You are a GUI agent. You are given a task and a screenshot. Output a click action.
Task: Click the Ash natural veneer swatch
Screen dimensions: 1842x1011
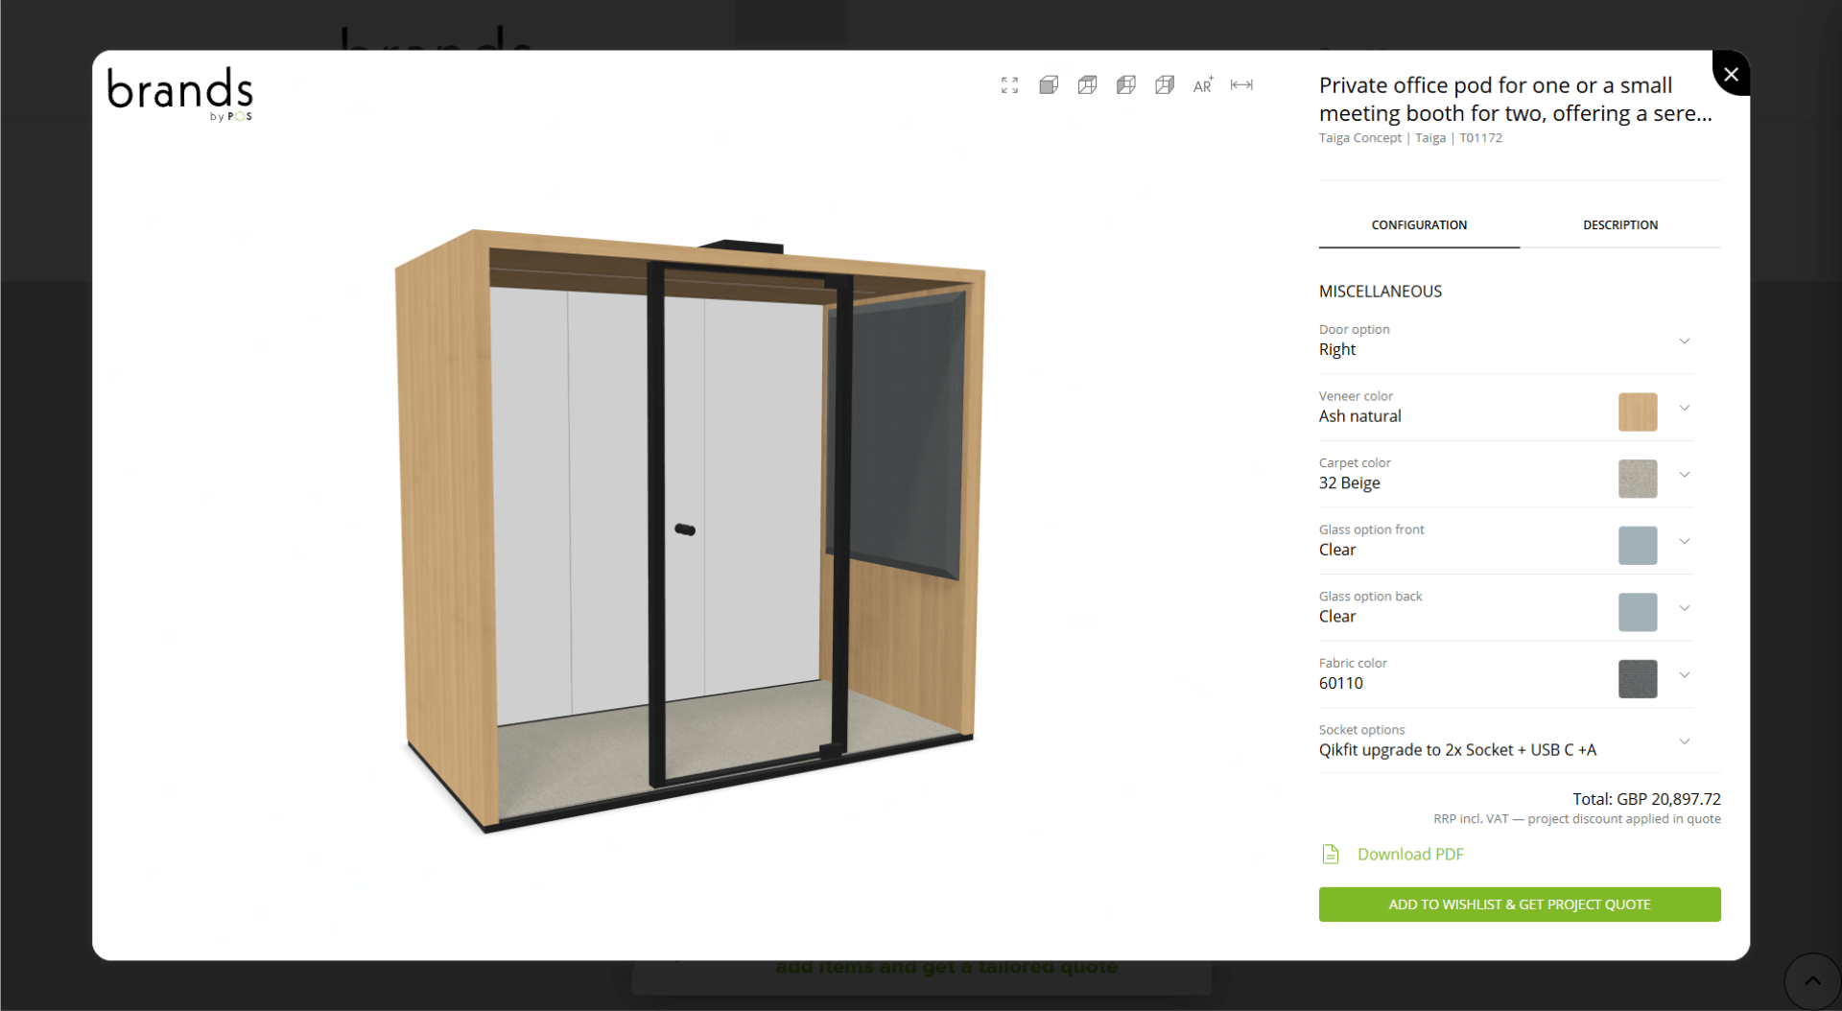pyautogui.click(x=1637, y=412)
